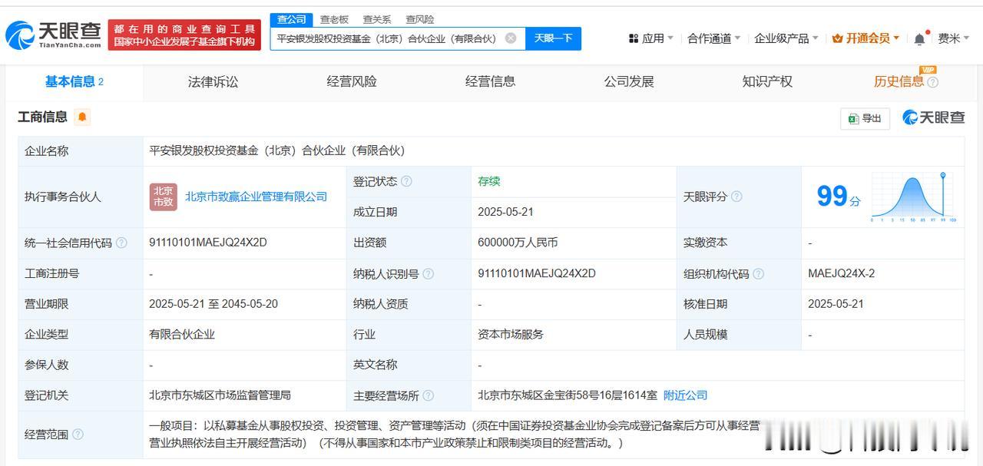The width and height of the screenshot is (983, 466).
Task: Select the 北京市东城区市场监督管理局 registrar value
Action: tap(220, 395)
